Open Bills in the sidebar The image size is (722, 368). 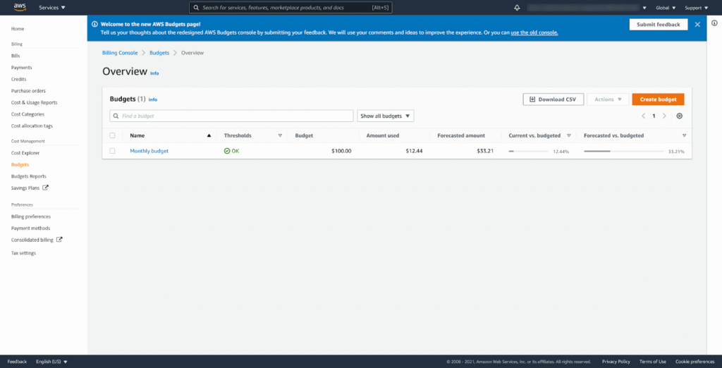pos(16,56)
